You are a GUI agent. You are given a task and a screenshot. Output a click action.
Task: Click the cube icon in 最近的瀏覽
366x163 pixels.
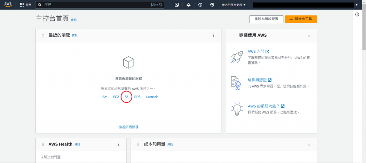[x=128, y=63]
